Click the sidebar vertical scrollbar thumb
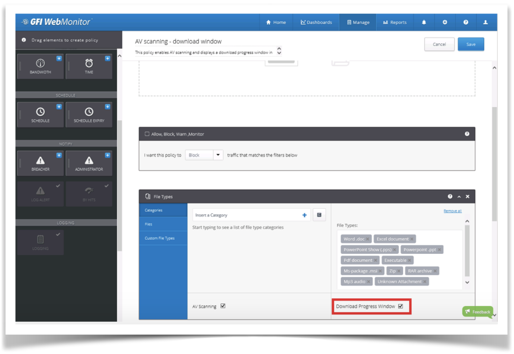The height and width of the screenshot is (354, 514). (x=120, y=185)
